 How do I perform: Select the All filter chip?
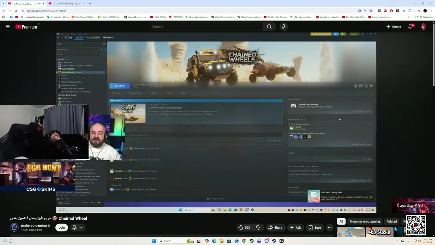pos(341,221)
